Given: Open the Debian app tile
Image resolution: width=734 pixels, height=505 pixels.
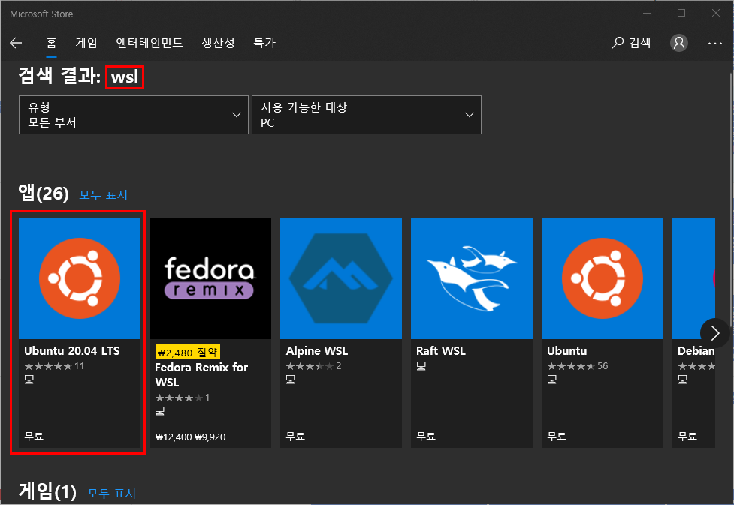Looking at the screenshot, I should pos(693,332).
